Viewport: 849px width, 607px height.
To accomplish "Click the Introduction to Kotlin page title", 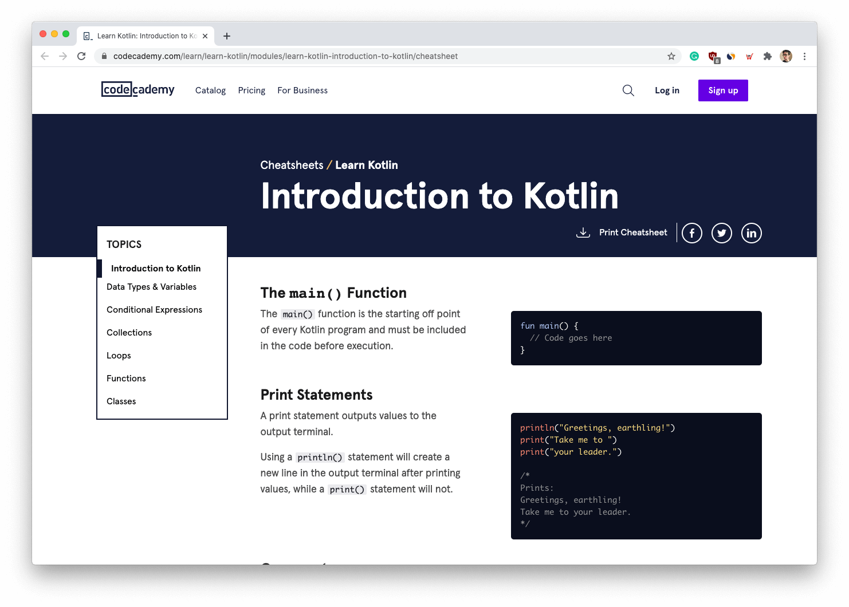I will click(x=439, y=196).
